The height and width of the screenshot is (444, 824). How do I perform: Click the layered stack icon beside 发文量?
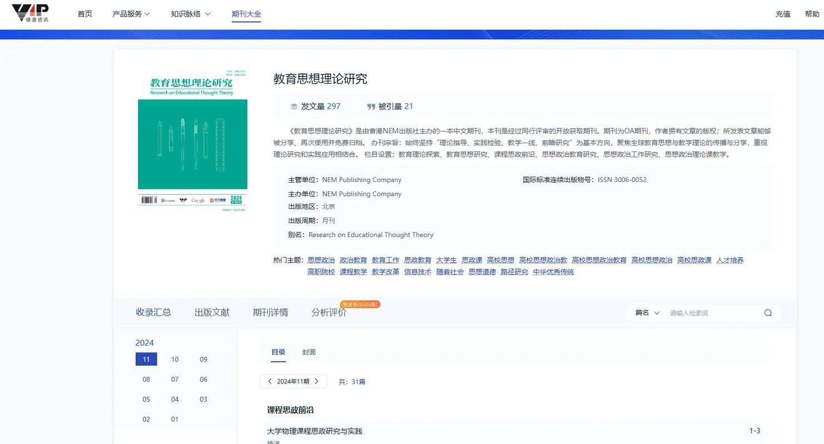(294, 106)
